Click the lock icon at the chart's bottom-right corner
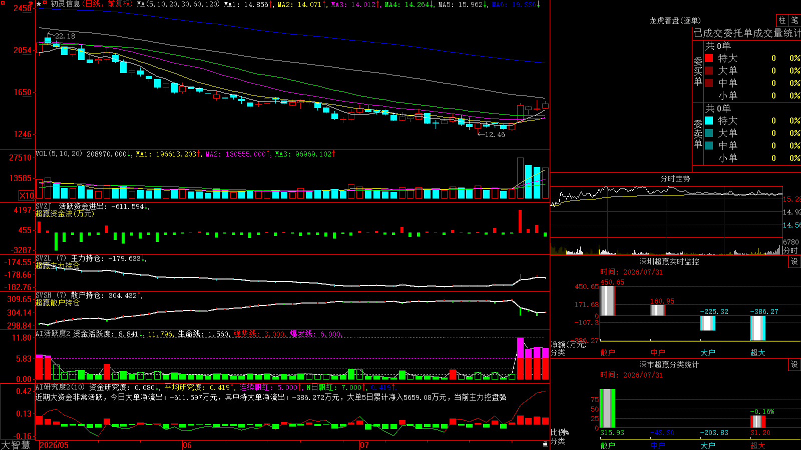The image size is (801, 450). (545, 444)
